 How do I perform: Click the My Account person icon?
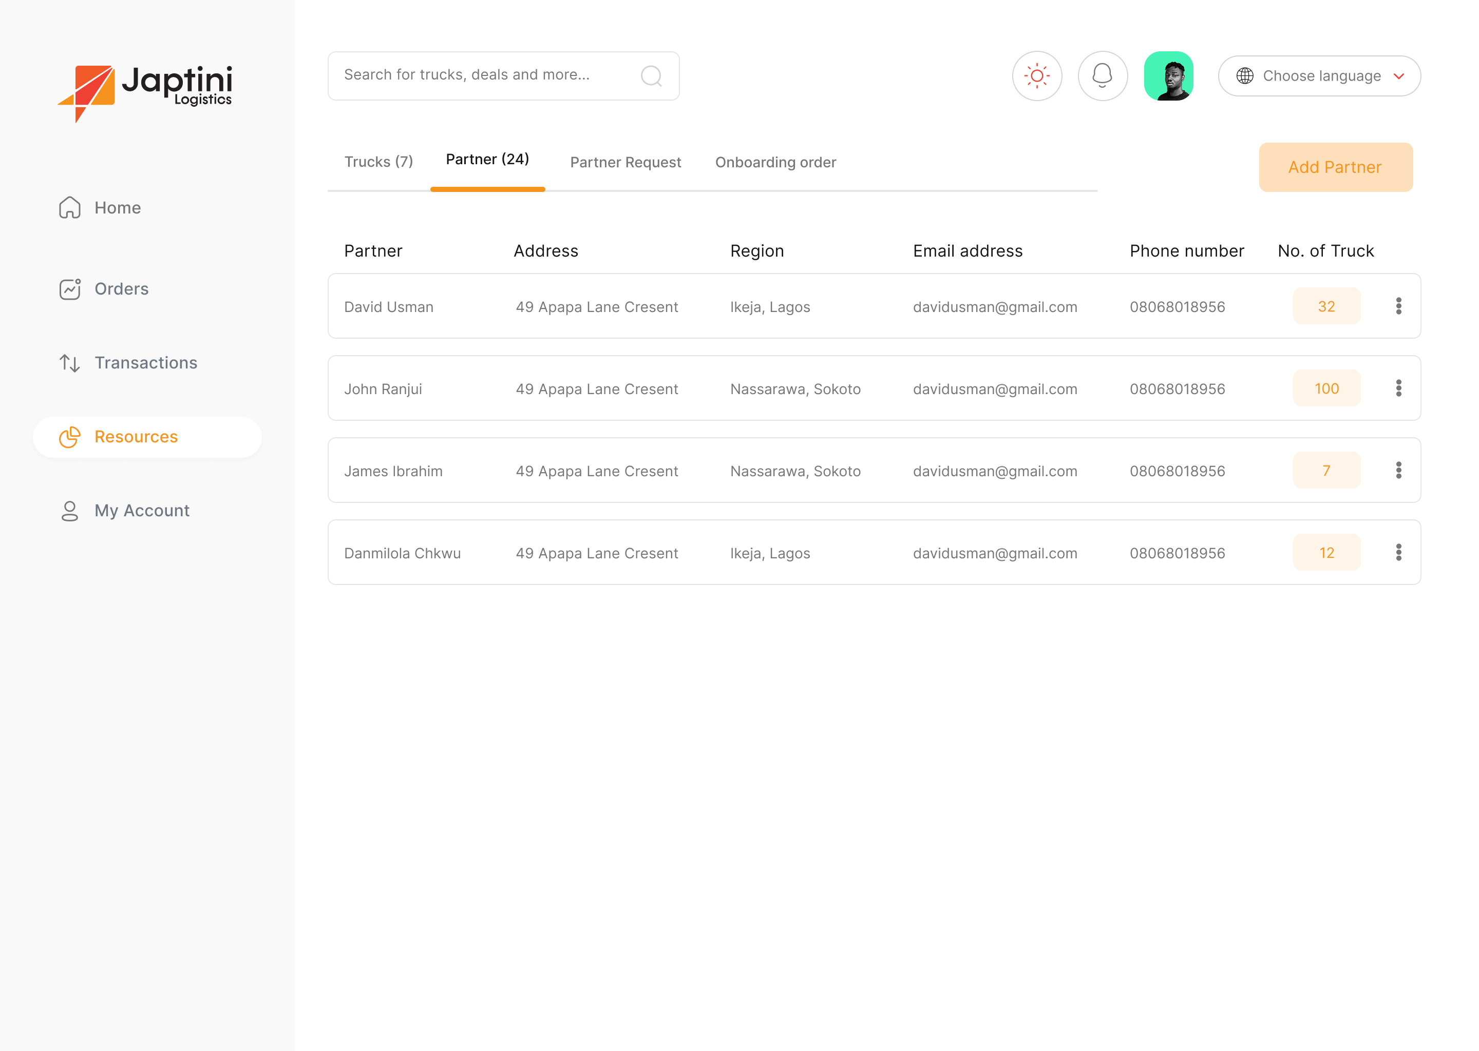point(69,511)
